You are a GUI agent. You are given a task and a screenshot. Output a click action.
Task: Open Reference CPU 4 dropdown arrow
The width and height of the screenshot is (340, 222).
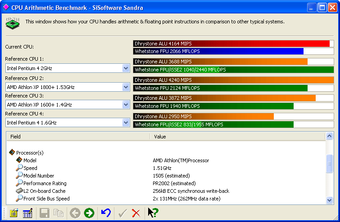pyautogui.click(x=126, y=123)
